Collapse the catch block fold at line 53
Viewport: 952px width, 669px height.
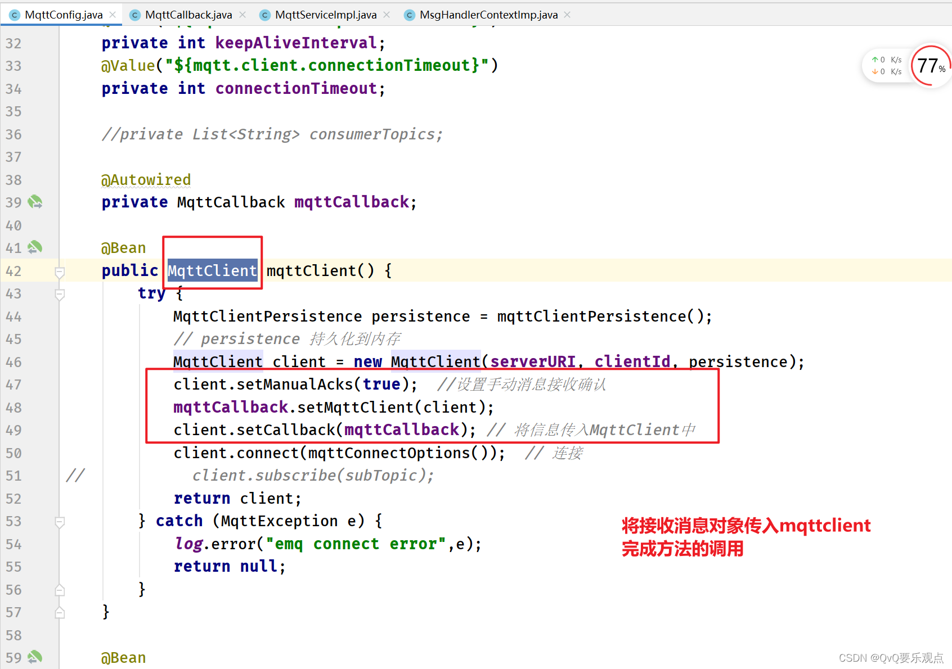(60, 522)
